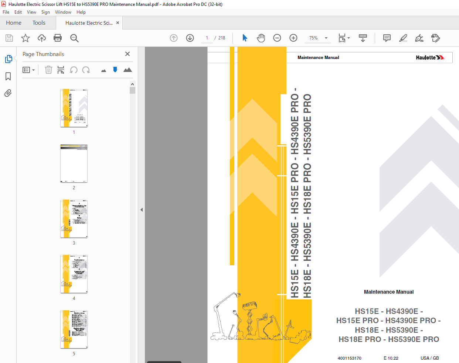Go to previous page arrow

point(174,38)
